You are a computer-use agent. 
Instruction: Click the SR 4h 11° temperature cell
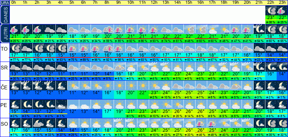pyautogui.click(x=62, y=74)
